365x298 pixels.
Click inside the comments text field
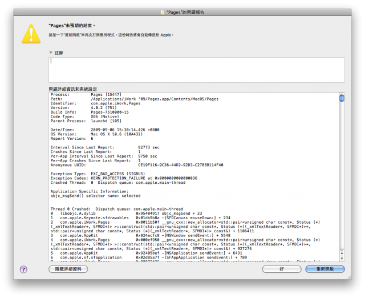[196, 70]
